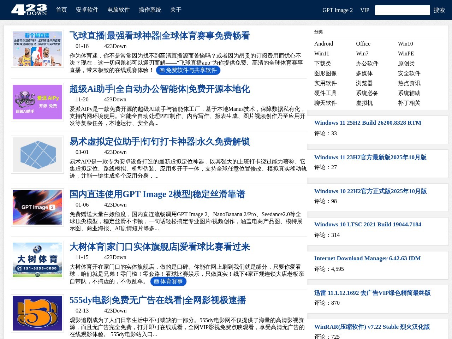Select the 多媒体 category
Image resolution: width=452 pixels, height=339 pixels.
coord(364,73)
